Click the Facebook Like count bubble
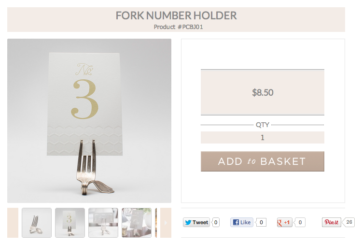 (261, 222)
